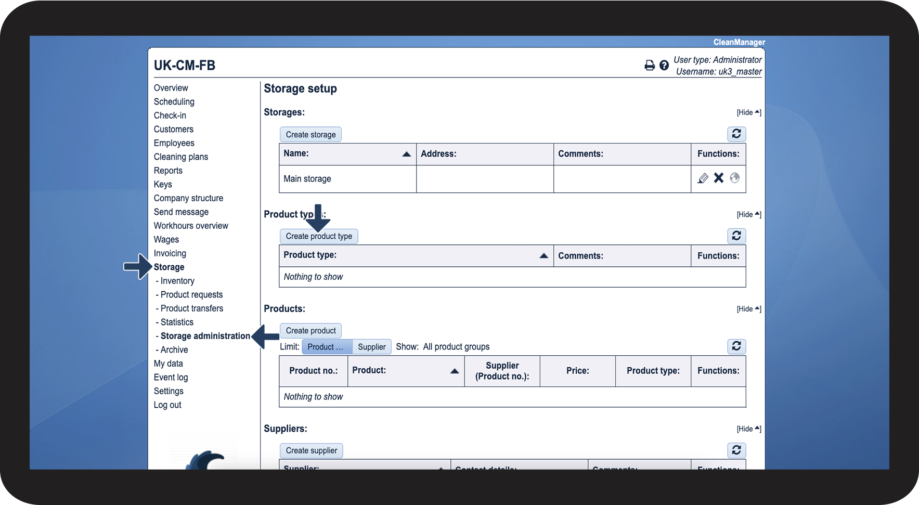Open the help question mark icon
This screenshot has height=505, width=919.
tap(664, 66)
